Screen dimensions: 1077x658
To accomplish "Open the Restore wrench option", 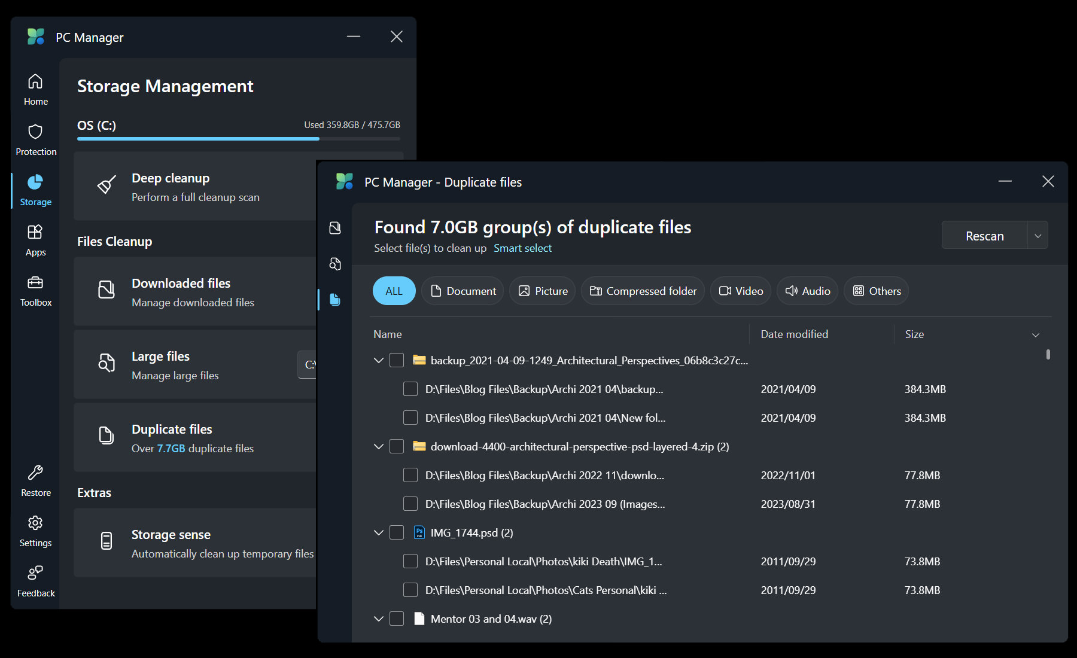I will (x=35, y=481).
